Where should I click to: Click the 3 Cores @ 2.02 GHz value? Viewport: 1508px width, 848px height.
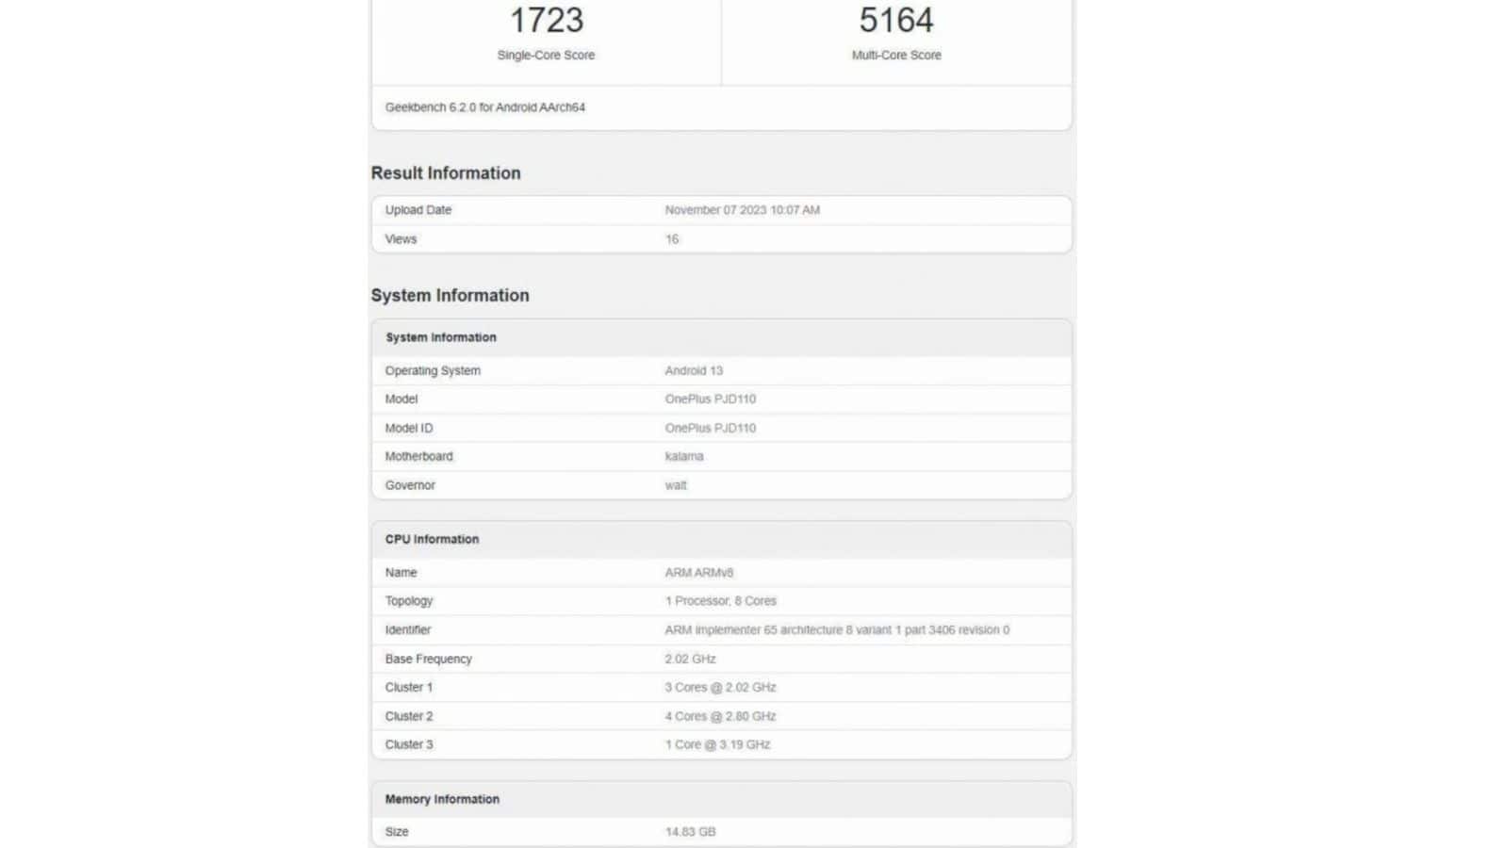point(721,688)
